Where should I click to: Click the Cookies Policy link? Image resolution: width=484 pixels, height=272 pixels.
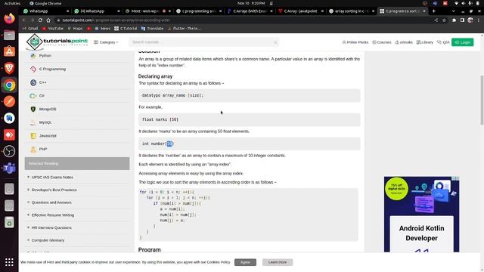point(219,262)
